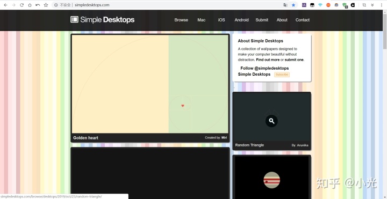Open the striped planet wallpaper thumbnail

pos(272,178)
